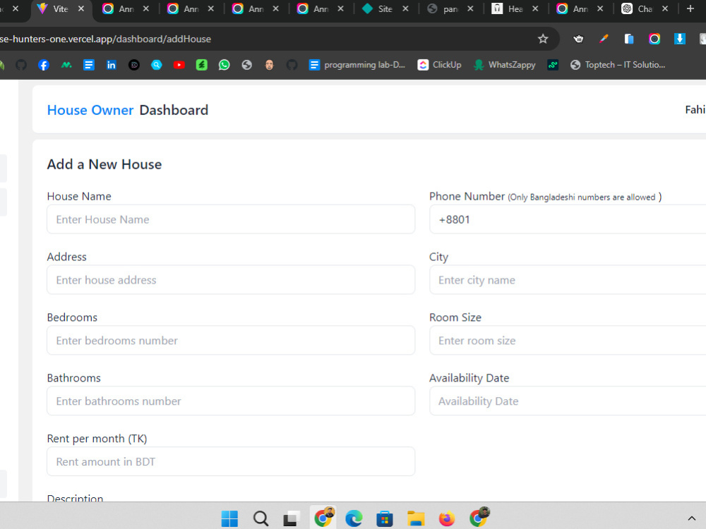Focus the Enter house address field
706x529 pixels.
click(x=231, y=280)
